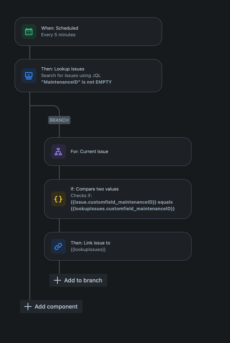Click the purple branch hierarchy icon

(58, 151)
